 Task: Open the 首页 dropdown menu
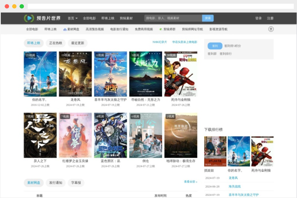click(73, 18)
